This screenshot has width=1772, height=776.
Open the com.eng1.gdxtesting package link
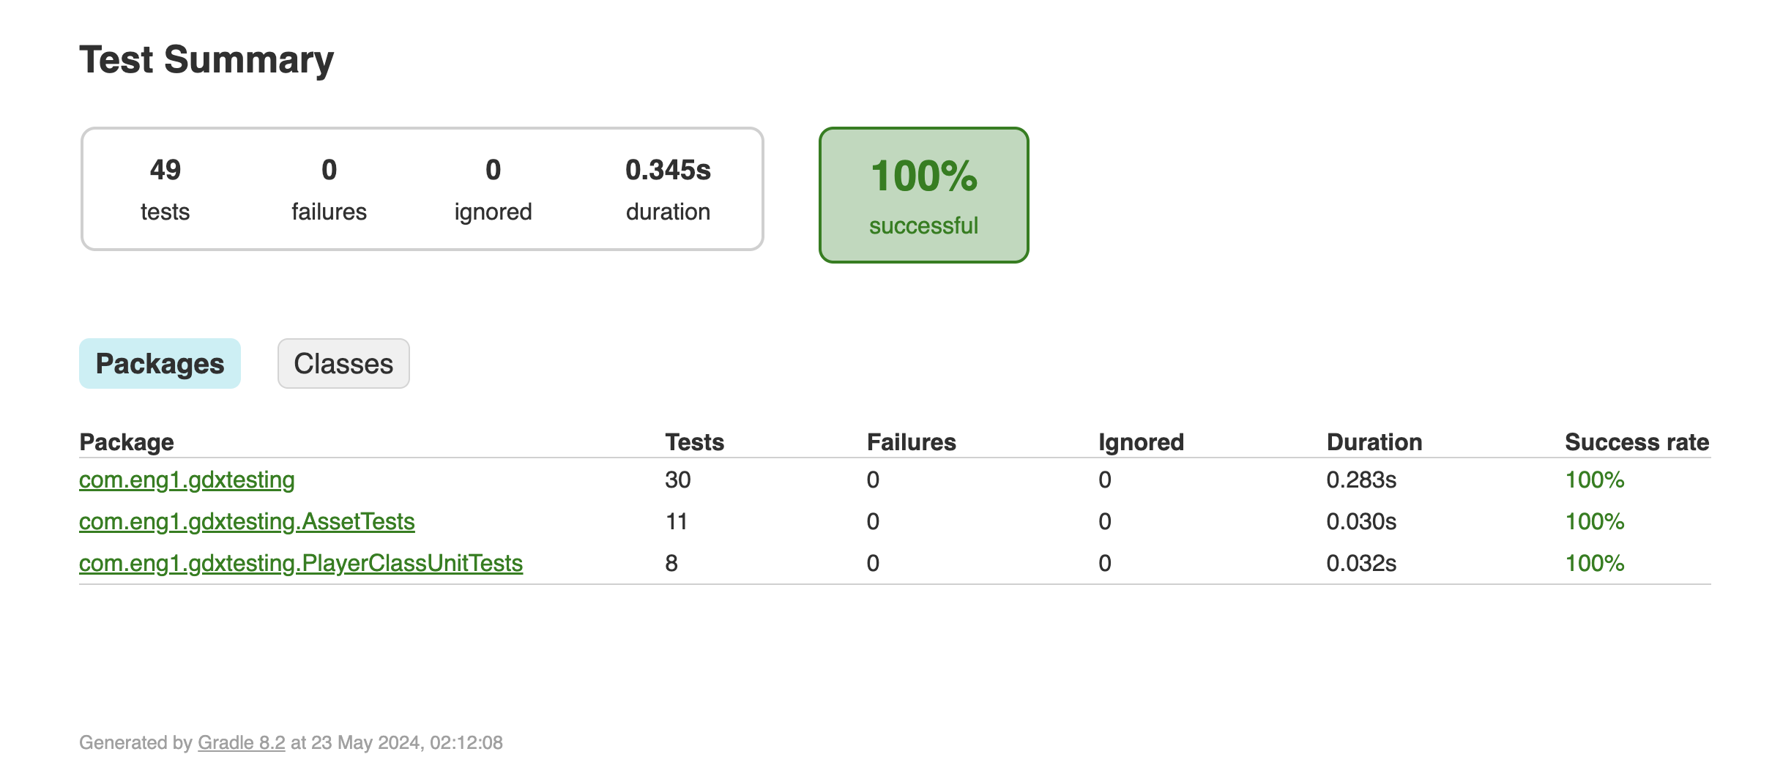187,480
